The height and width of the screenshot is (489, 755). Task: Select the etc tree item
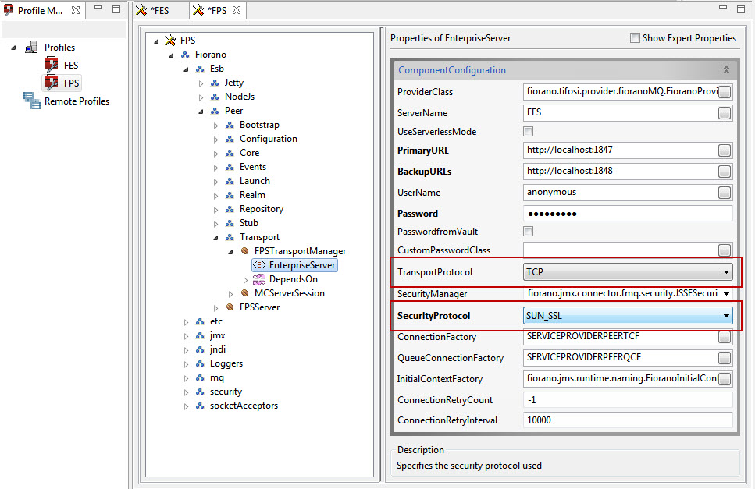tap(216, 321)
